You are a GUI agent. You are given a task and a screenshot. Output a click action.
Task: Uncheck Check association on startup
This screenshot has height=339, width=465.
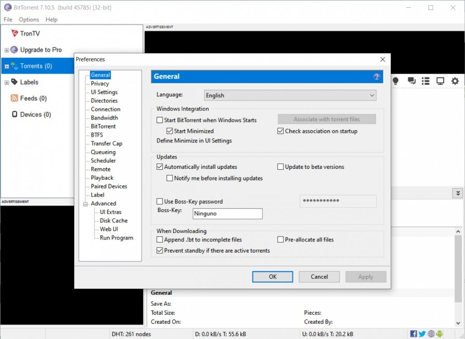click(x=281, y=131)
